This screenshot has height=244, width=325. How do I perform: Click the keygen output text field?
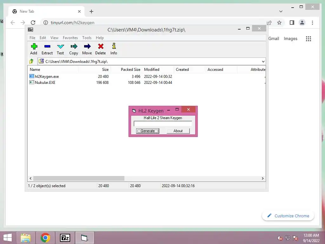[x=163, y=124]
